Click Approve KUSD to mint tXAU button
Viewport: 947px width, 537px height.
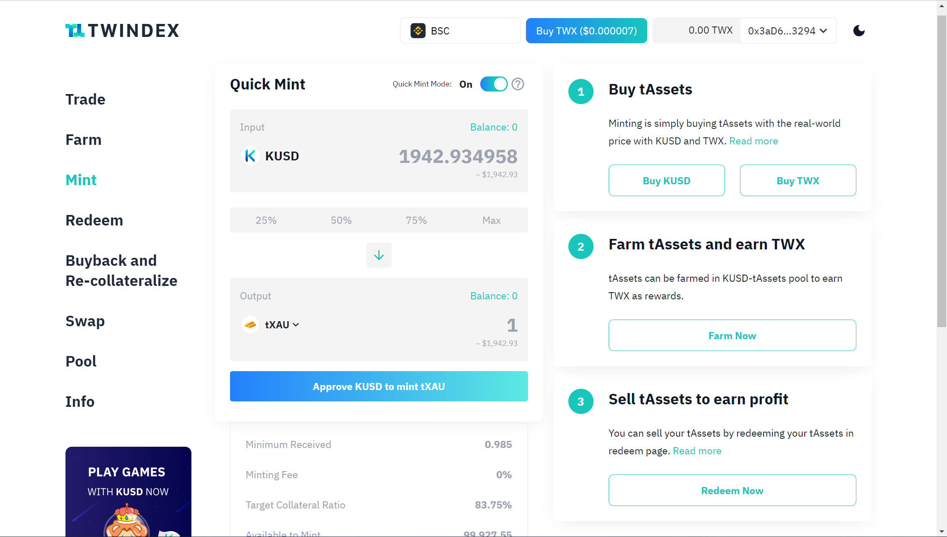click(x=379, y=386)
